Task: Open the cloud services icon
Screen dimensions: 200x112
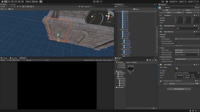Action: 167,2
